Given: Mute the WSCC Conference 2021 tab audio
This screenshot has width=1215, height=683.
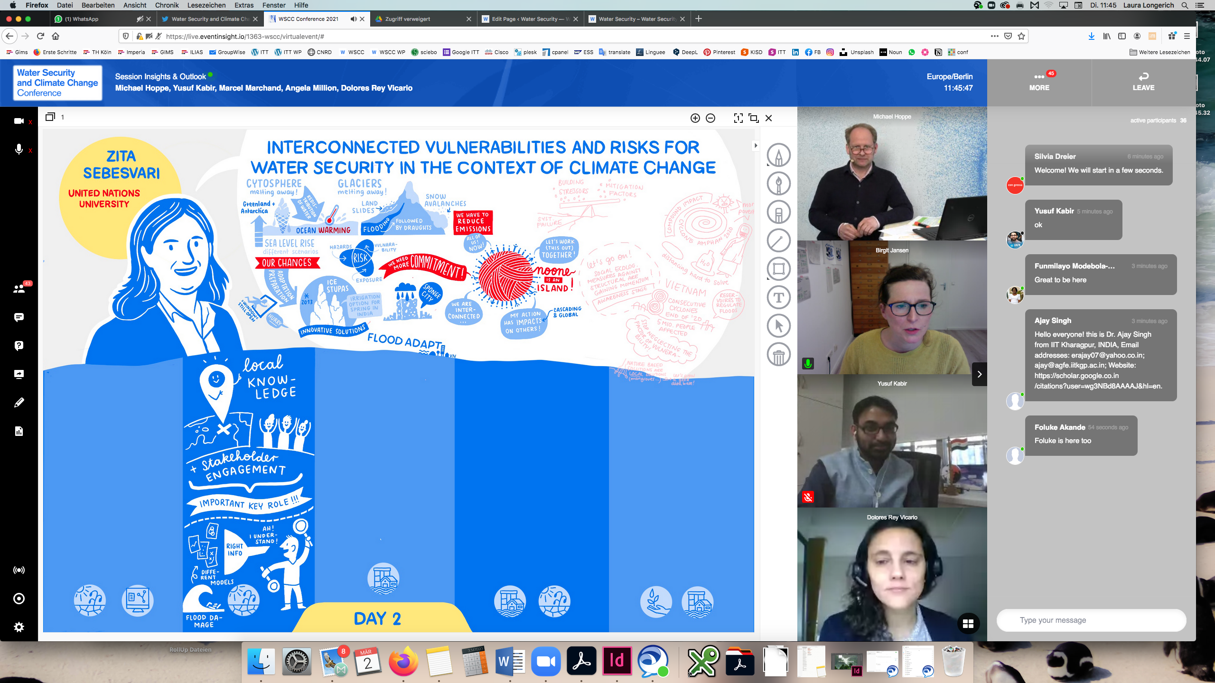Looking at the screenshot, I should point(354,19).
